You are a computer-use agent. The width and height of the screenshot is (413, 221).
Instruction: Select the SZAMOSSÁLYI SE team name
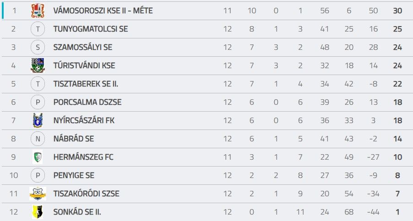tap(83, 48)
